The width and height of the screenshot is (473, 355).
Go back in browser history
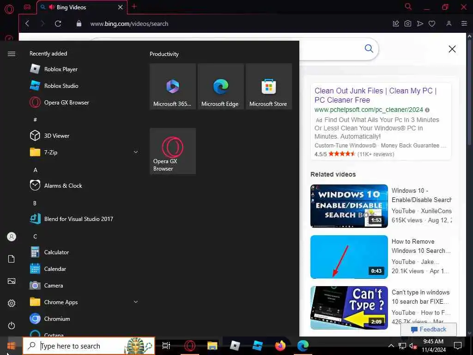[27, 24]
